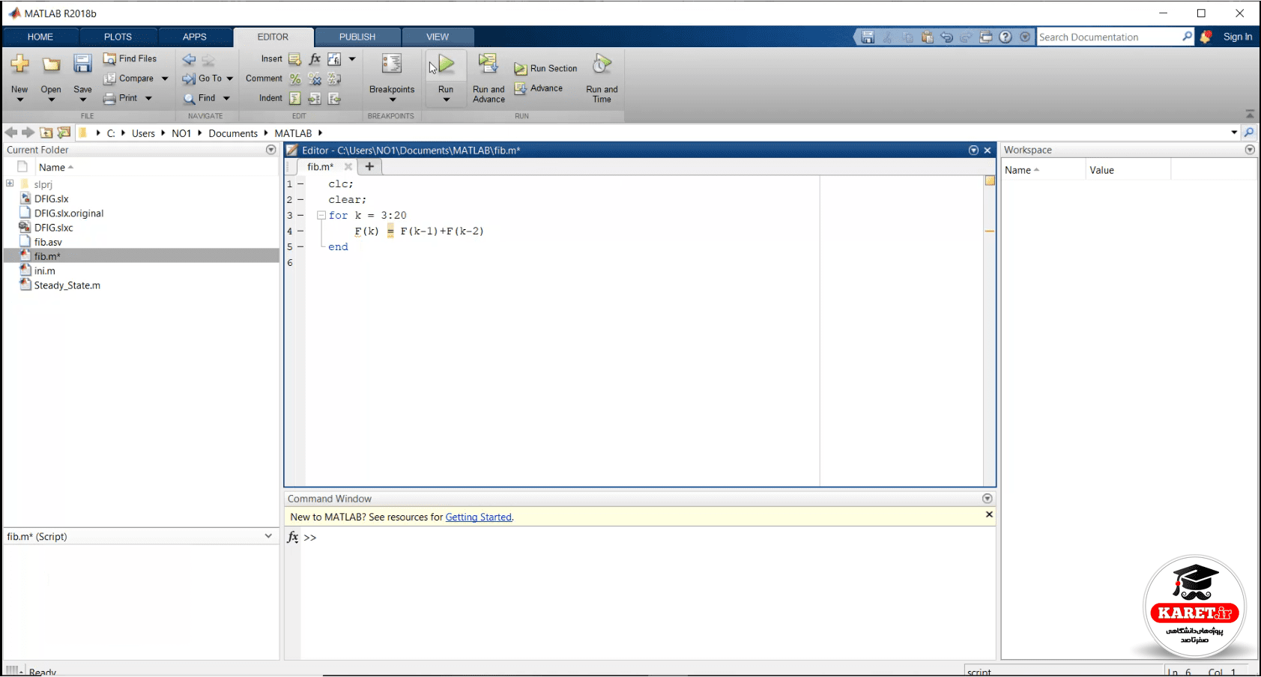The image size is (1261, 677).
Task: Run the fib.m script with the green arrow
Action: [446, 64]
